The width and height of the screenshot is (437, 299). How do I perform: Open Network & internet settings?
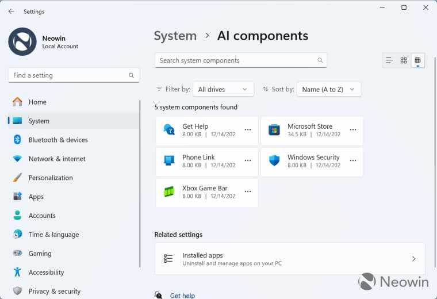click(x=57, y=159)
